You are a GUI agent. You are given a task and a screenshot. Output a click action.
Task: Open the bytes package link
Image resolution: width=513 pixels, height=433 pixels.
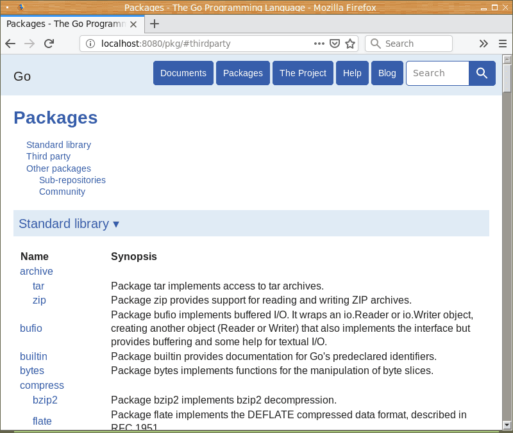click(x=32, y=371)
